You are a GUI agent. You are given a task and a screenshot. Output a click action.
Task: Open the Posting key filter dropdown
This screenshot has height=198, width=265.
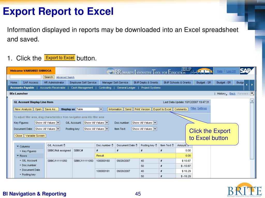(107, 129)
